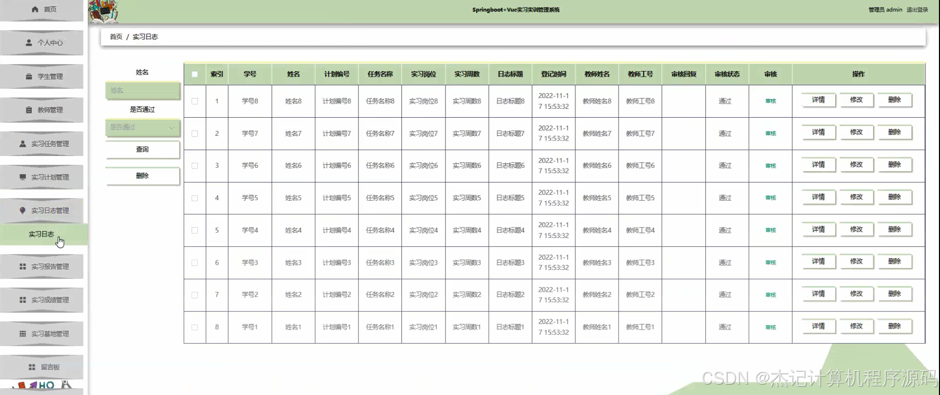Focus the 姓名 search input field
This screenshot has height=395, width=940.
pyautogui.click(x=142, y=90)
